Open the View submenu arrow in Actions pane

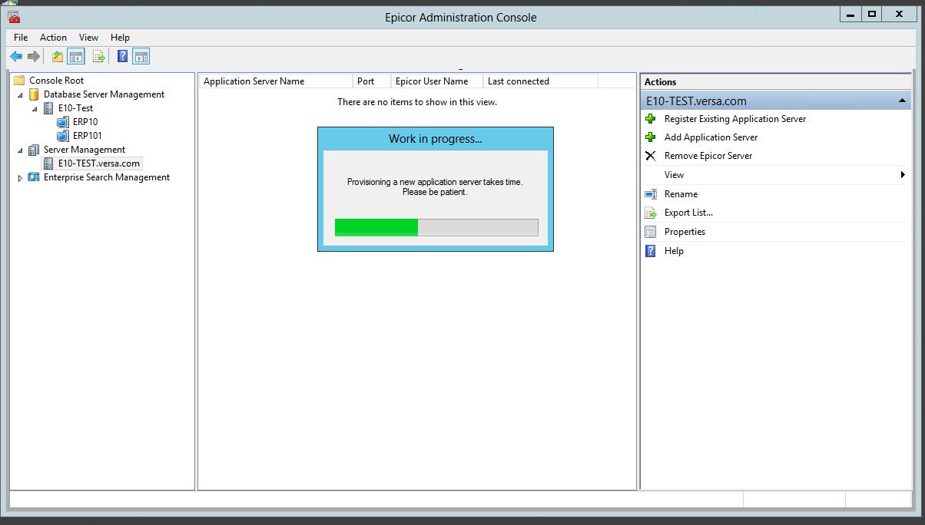[x=903, y=175]
